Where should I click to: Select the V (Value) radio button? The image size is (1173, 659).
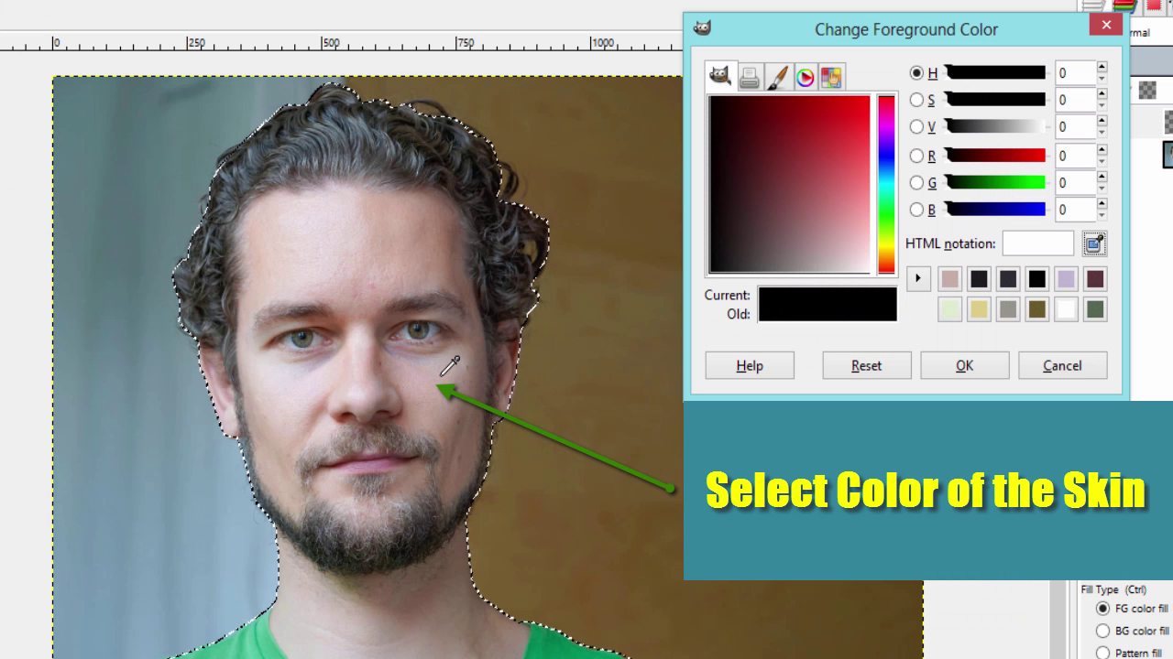(x=916, y=127)
